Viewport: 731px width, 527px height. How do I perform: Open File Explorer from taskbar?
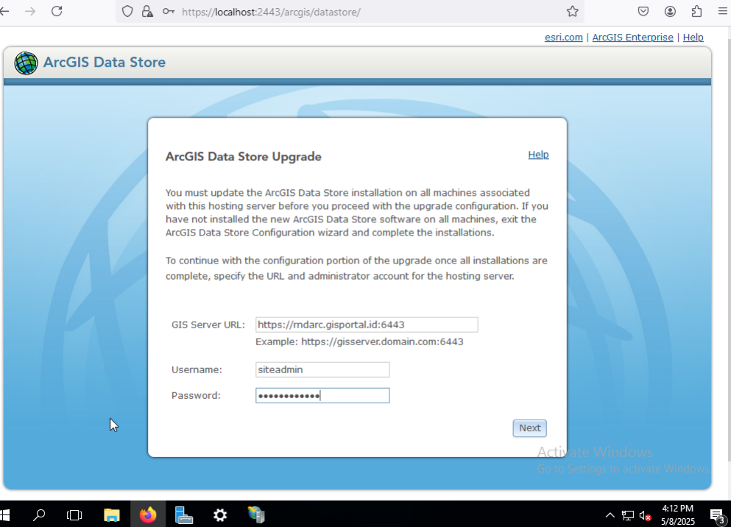click(111, 515)
